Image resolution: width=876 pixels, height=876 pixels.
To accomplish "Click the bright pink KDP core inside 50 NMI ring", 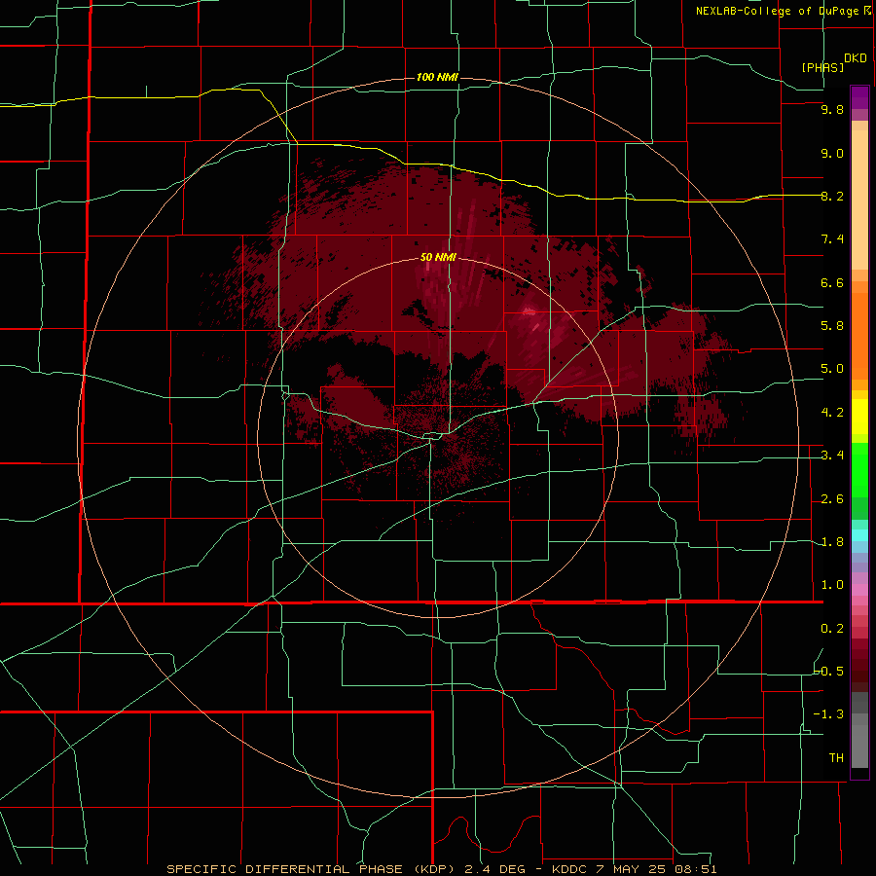I will point(529,311).
